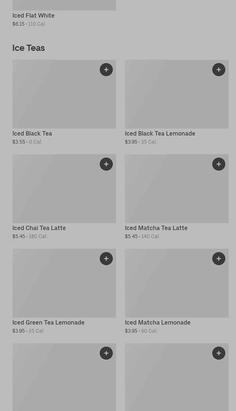Add bottom-right unnamed item with plus icon
Screen dimensions: 236x411
pyautogui.click(x=219, y=353)
